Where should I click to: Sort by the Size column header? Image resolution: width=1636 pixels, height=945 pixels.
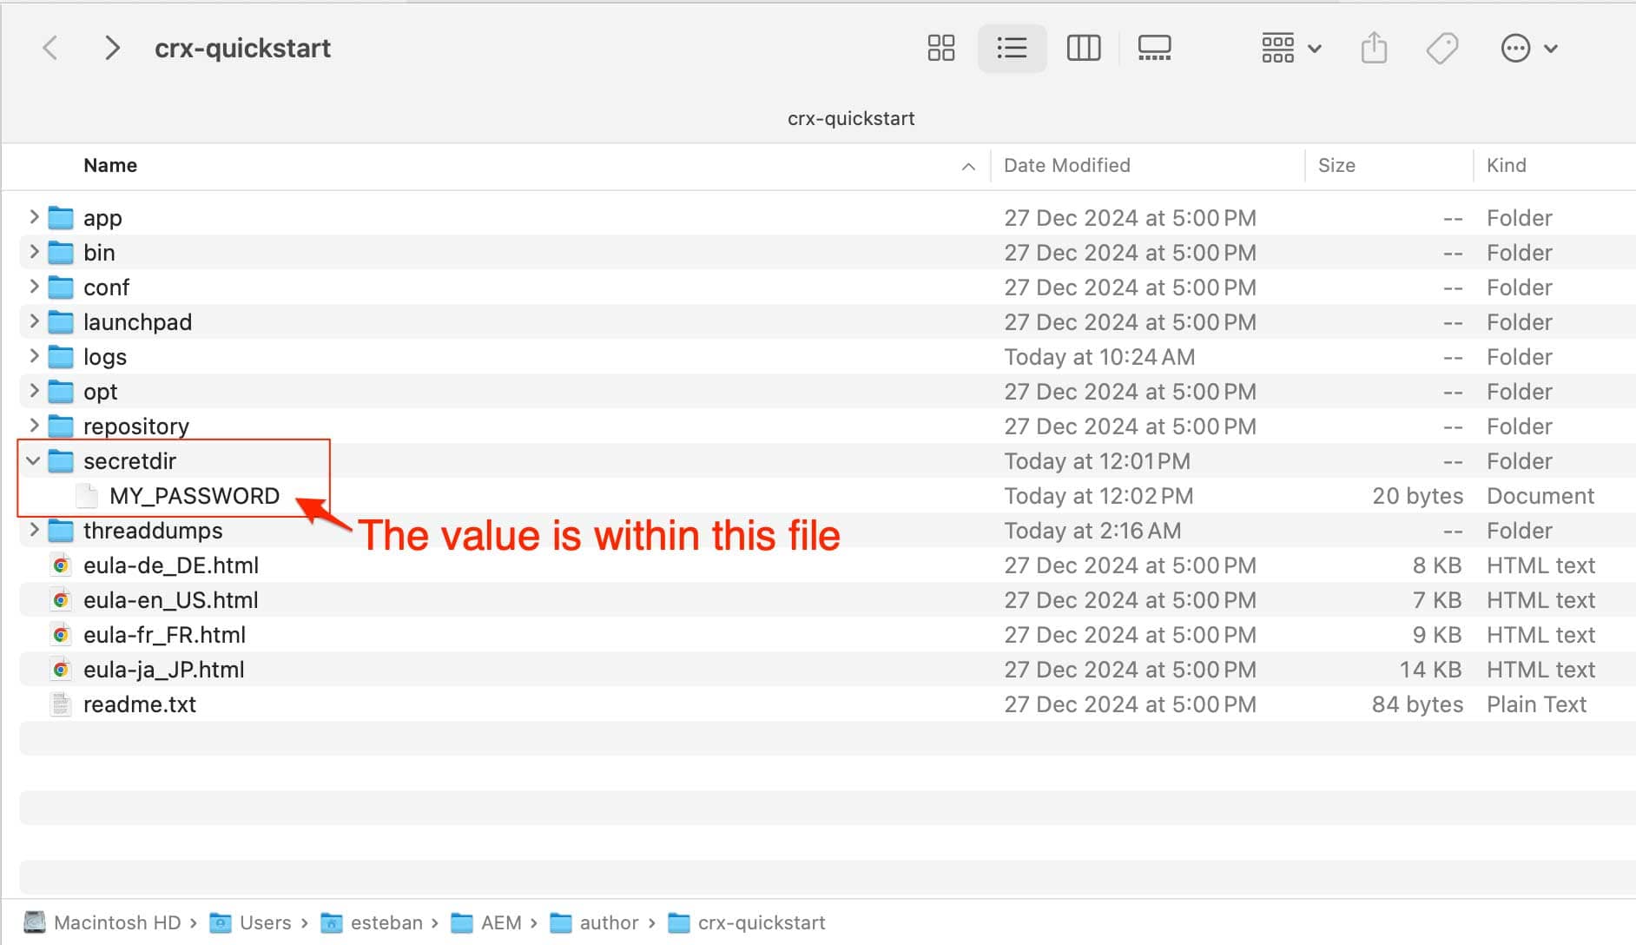1336,165
